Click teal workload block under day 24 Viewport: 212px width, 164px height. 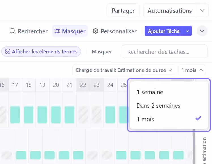point(110,115)
